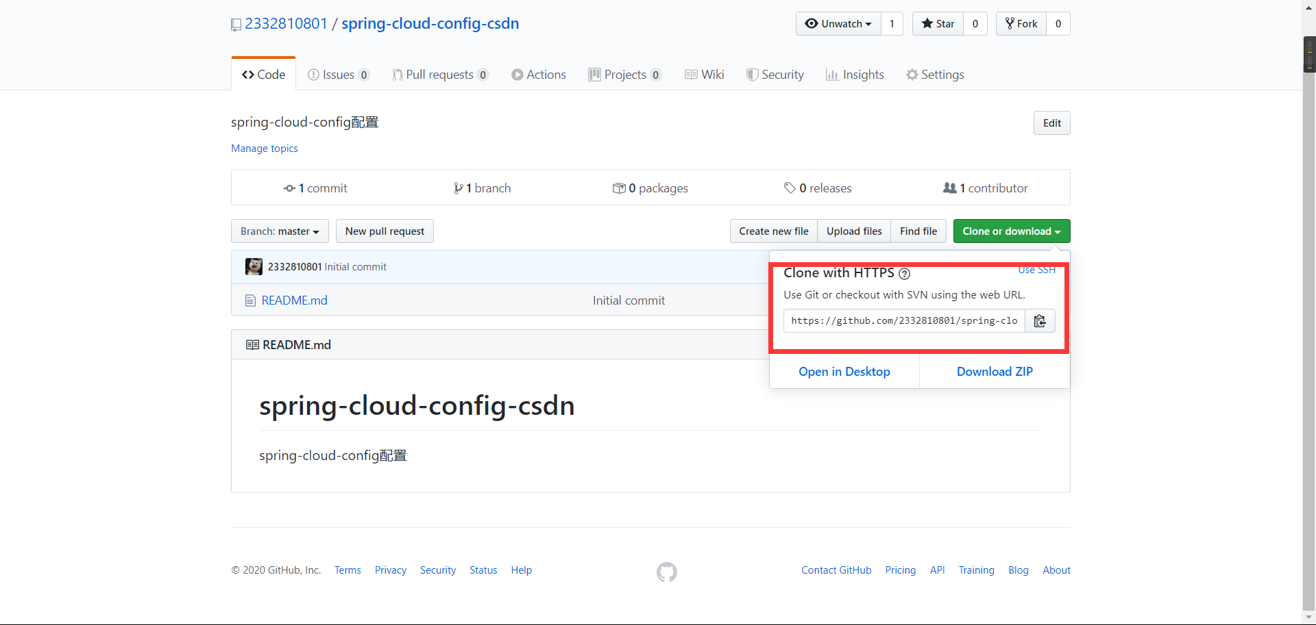Click the repository book icon beside the owner name
This screenshot has height=625, width=1316.
[236, 25]
